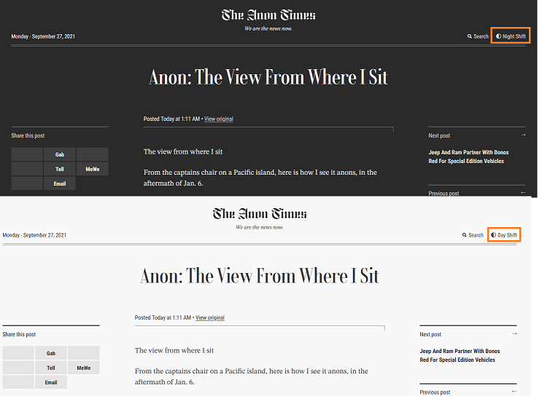The height and width of the screenshot is (396, 542).
Task: Click the date text on dark page
Action: 43,36
